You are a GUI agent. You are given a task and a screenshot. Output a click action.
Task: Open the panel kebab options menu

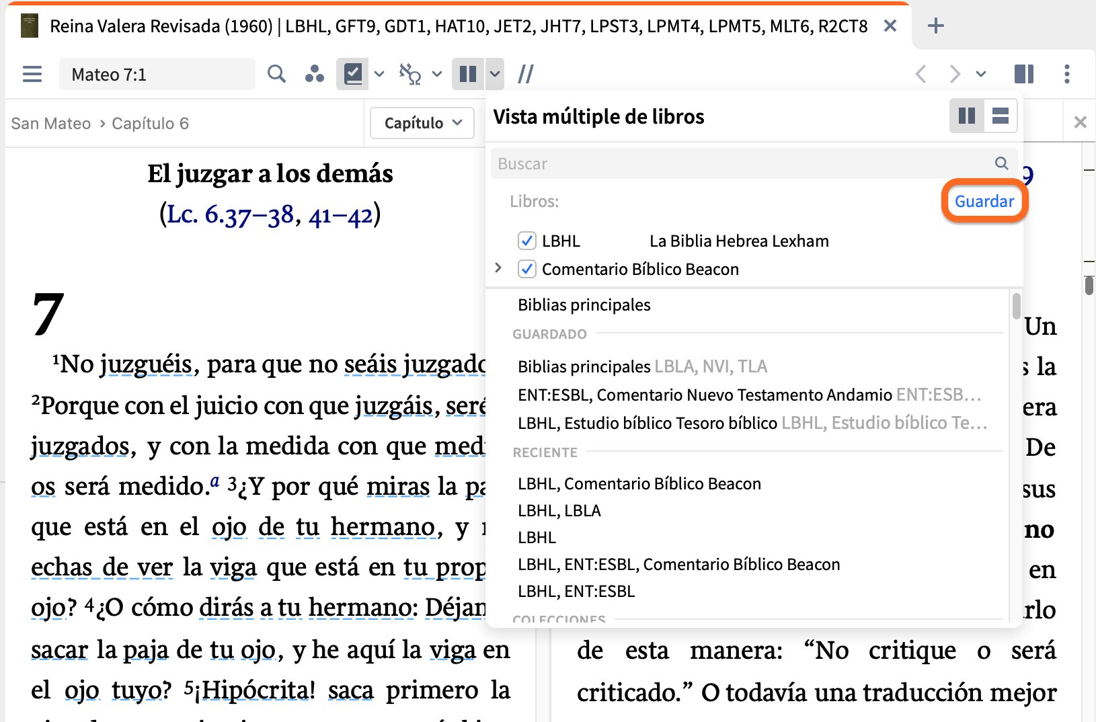coord(1067,74)
